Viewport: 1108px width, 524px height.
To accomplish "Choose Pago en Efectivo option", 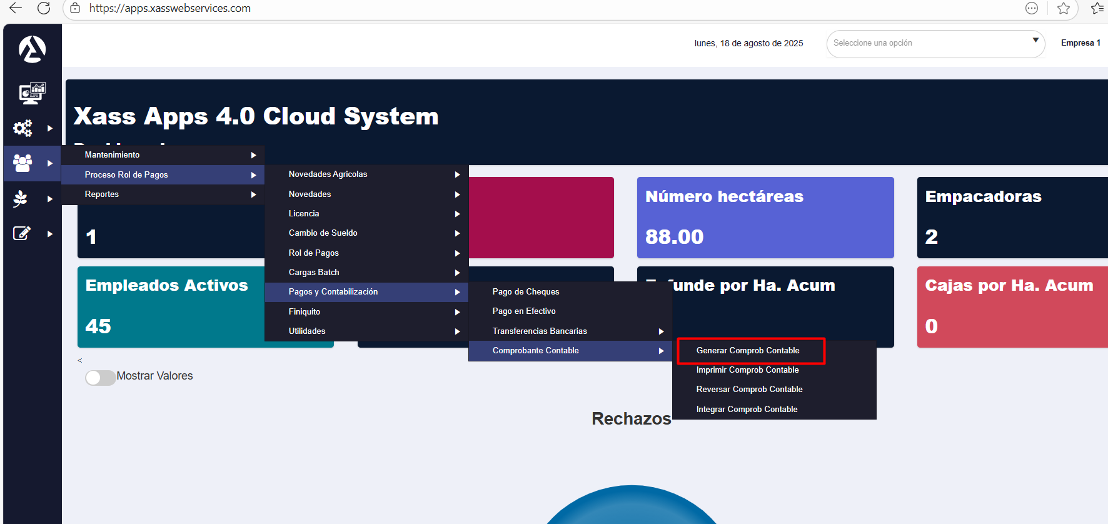I will [x=570, y=311].
